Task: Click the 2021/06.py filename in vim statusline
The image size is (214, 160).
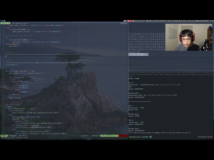Action: (23, 136)
